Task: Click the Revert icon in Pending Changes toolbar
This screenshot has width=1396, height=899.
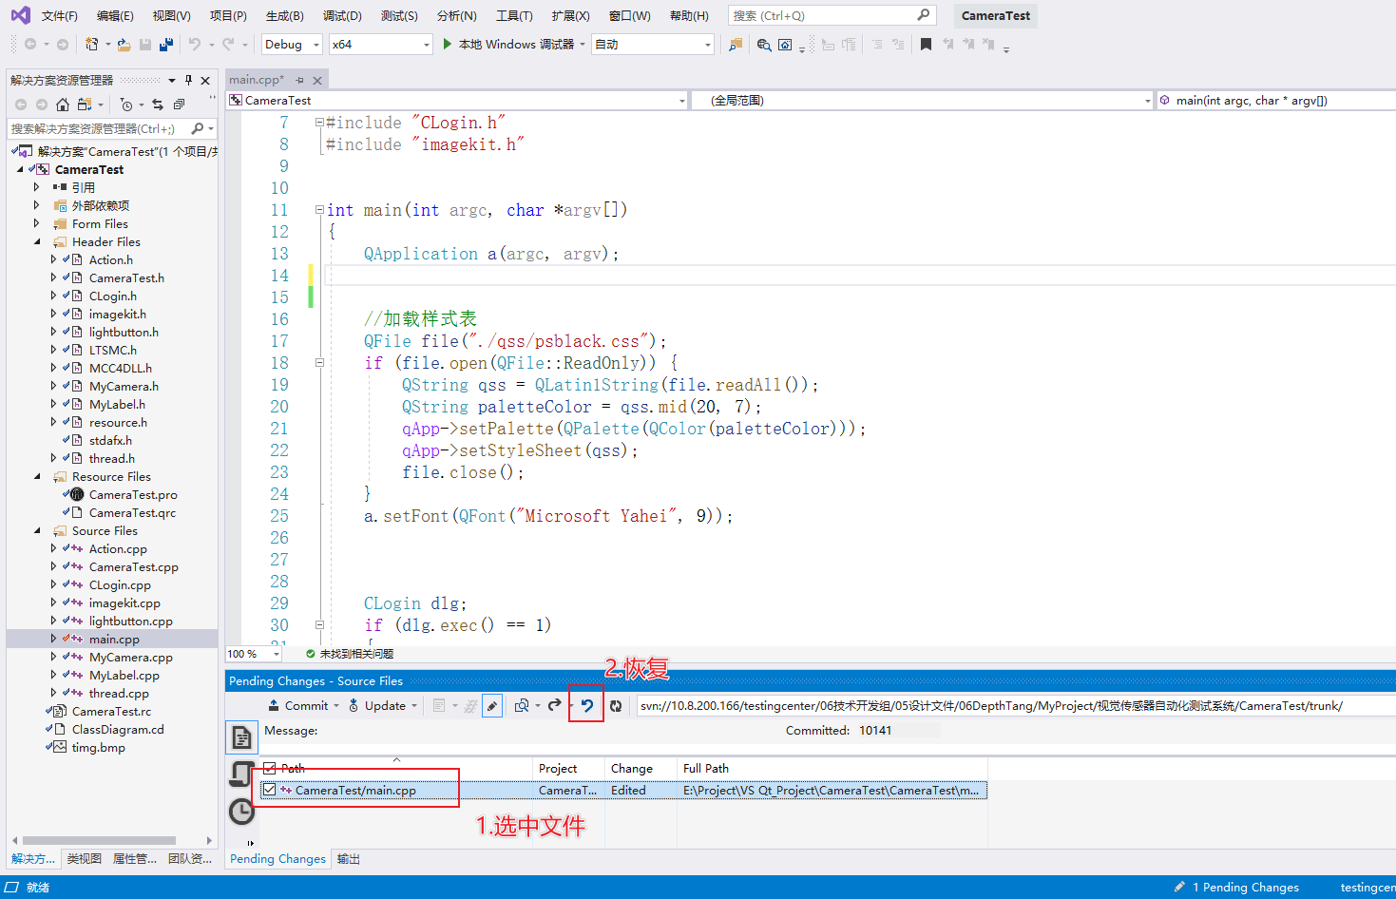Action: tap(587, 705)
